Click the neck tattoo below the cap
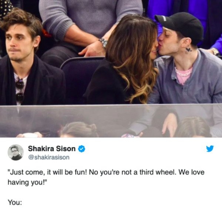The image size is (222, 209). coord(188,51)
